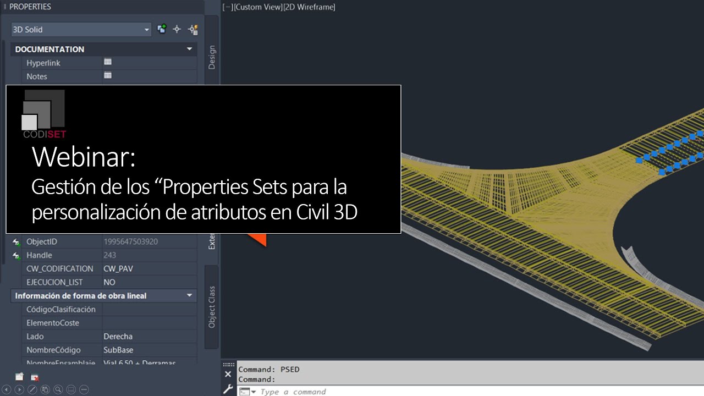
Task: Open the see all slides icon
Action: tap(45, 389)
